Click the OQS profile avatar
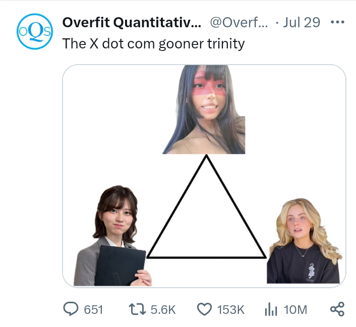 tap(34, 31)
